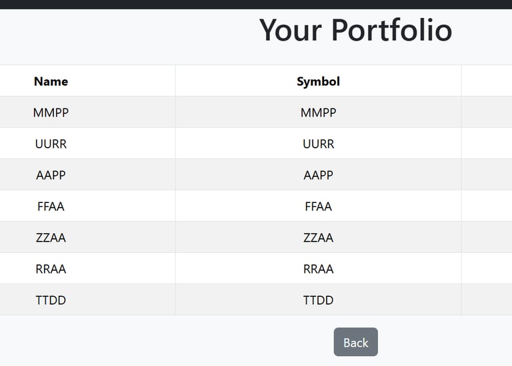Select ZZAA in the Name column

click(51, 238)
